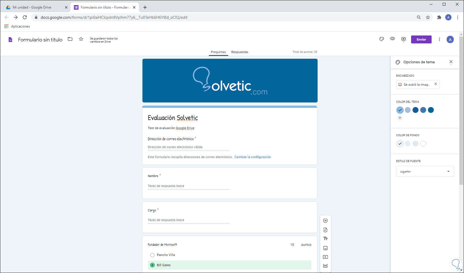Add an image from the side toolbar

(326, 248)
